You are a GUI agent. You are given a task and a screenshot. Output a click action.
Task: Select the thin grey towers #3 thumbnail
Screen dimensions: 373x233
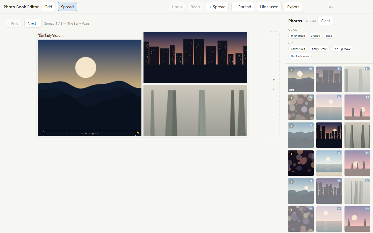357,191
